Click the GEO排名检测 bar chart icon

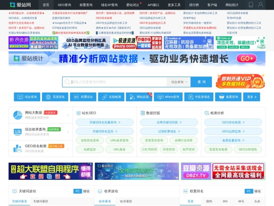pyautogui.click(x=18, y=148)
